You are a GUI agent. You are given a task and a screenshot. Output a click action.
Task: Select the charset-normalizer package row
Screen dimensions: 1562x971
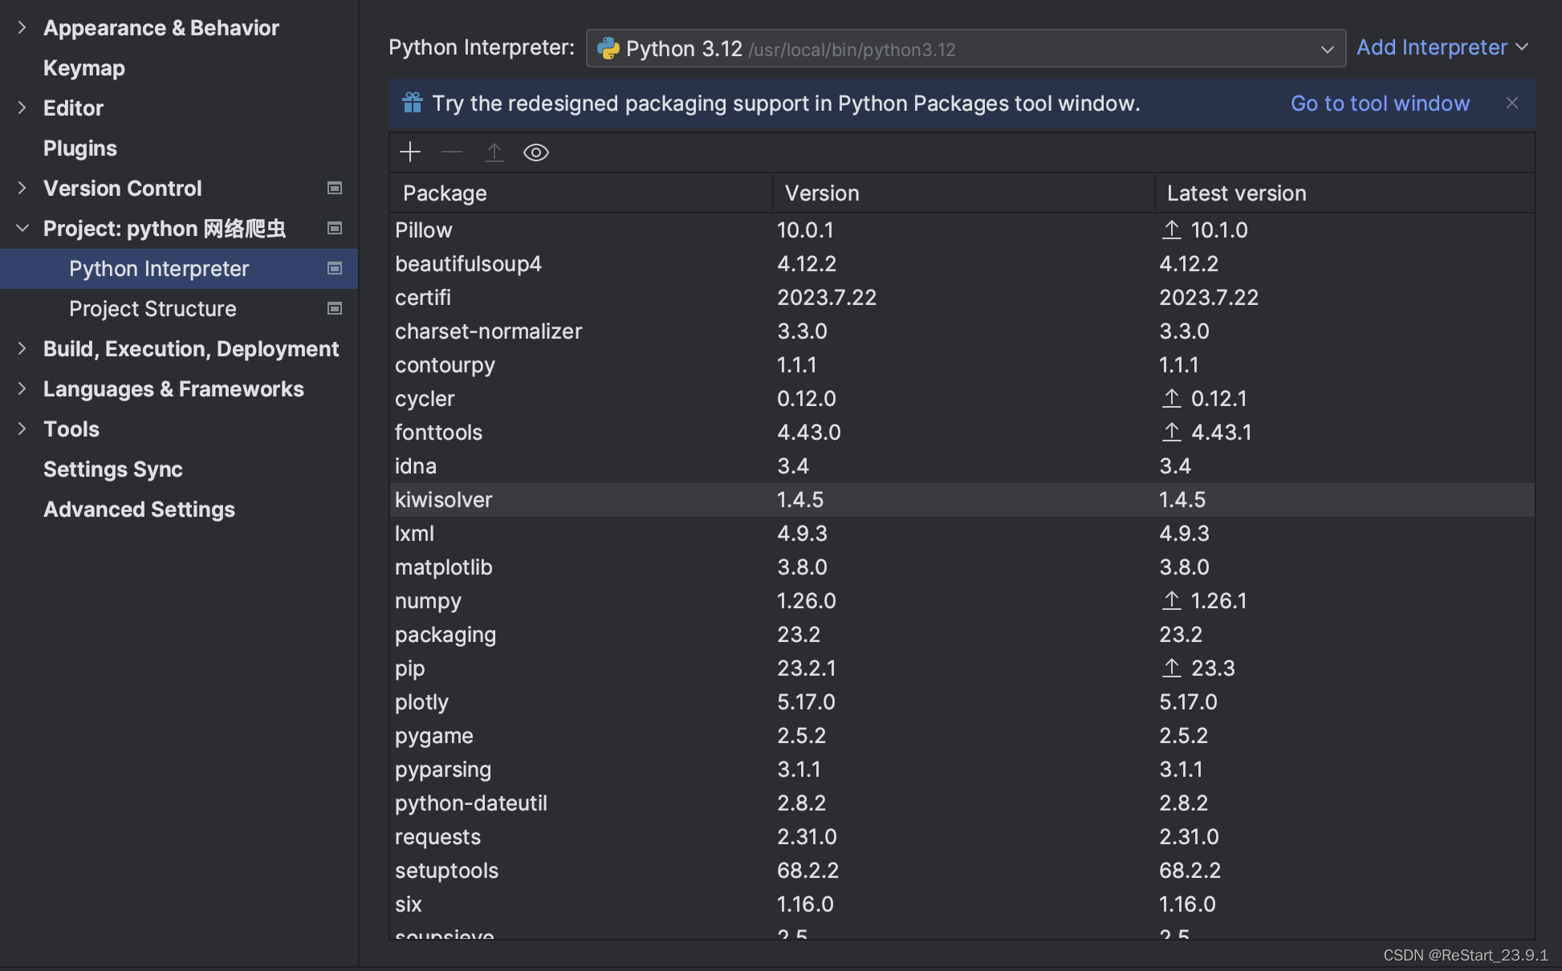pyautogui.click(x=962, y=331)
